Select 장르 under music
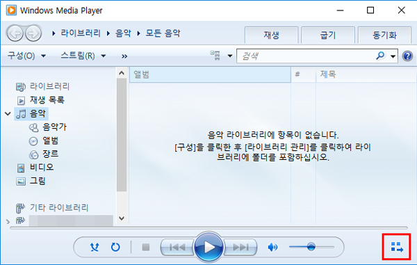 [x=50, y=154]
